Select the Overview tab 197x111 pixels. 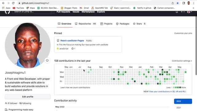point(64,24)
